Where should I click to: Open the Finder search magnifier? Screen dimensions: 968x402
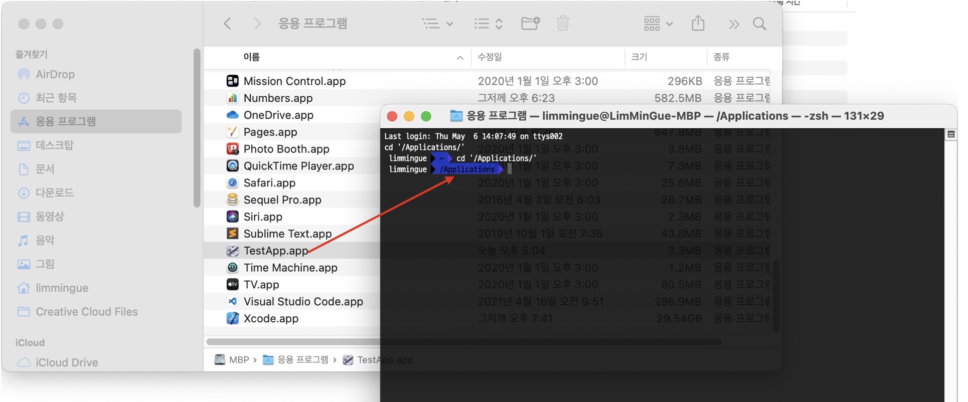pyautogui.click(x=759, y=24)
